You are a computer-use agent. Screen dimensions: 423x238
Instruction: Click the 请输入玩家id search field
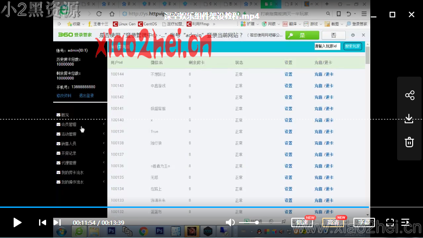[x=327, y=46]
